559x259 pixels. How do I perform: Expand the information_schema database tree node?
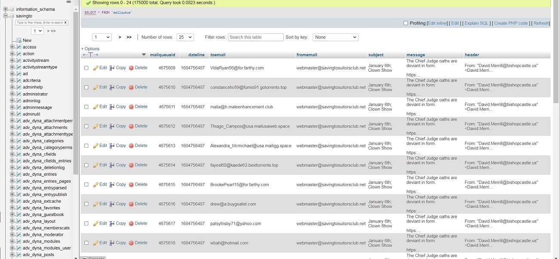(6, 9)
